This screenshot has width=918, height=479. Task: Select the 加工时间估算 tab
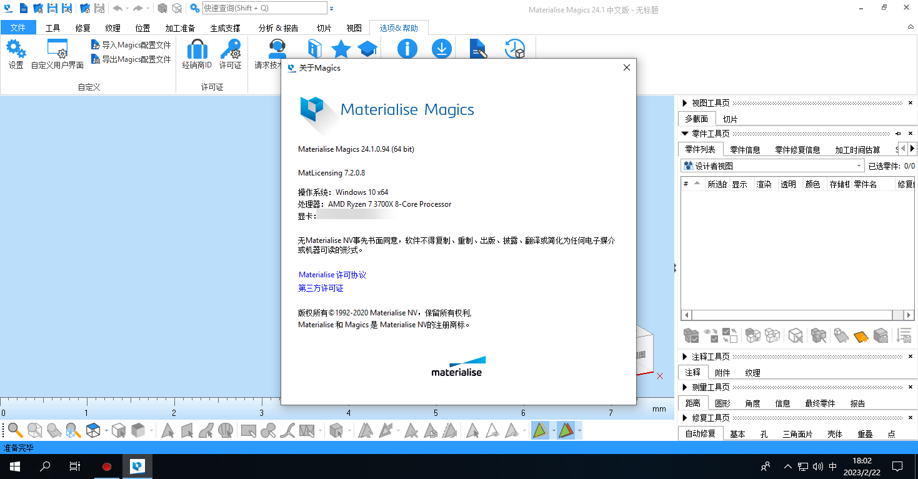(x=857, y=150)
